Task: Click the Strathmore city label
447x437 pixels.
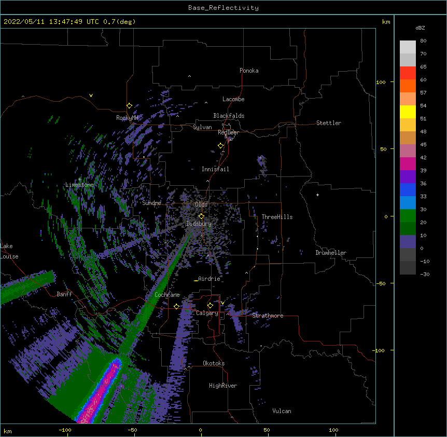Action: 268,316
